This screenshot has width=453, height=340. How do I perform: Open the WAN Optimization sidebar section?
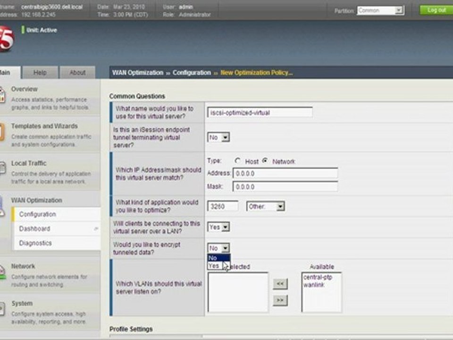(37, 200)
